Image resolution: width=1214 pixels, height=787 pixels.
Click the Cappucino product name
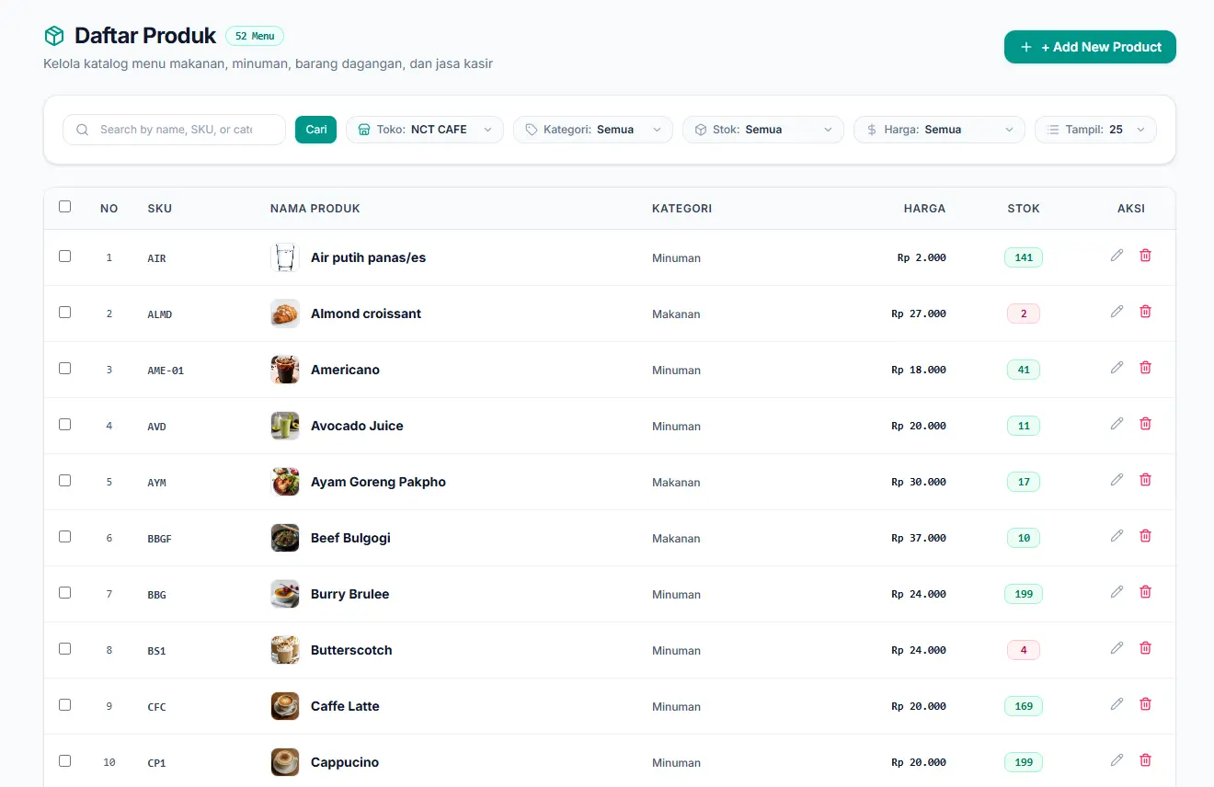345,762
